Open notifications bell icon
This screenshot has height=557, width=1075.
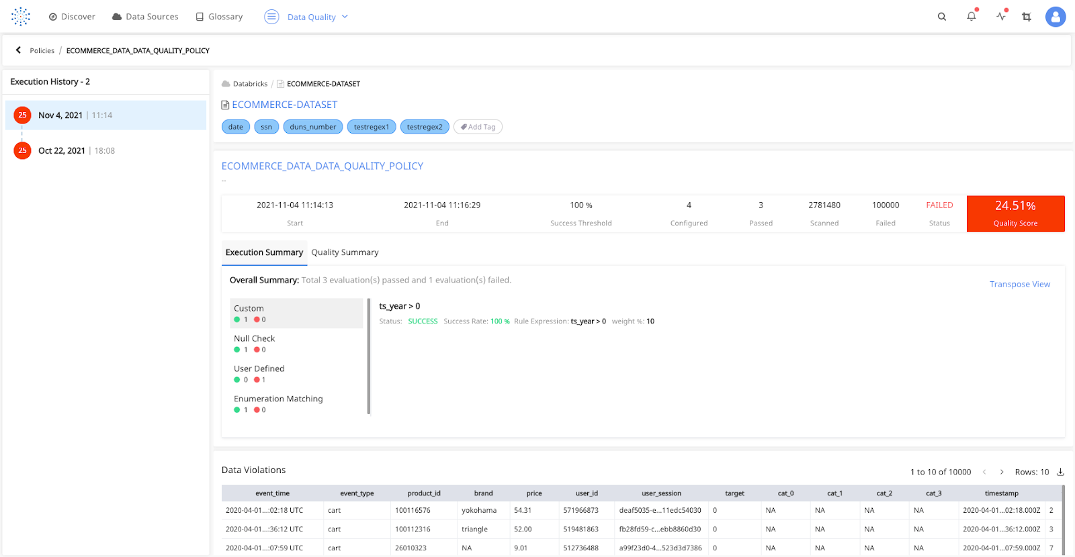[972, 16]
